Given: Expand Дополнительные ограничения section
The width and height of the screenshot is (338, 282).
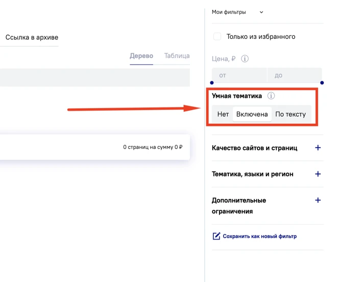Looking at the screenshot, I should coord(318,200).
